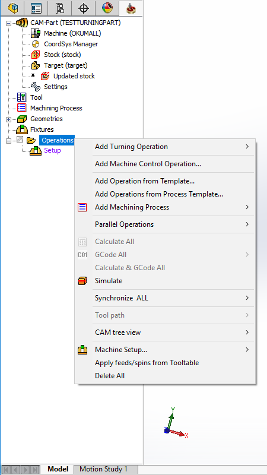Open the DisplayManager color ball tab
Image resolution: width=267 pixels, height=475 pixels.
[107, 8]
